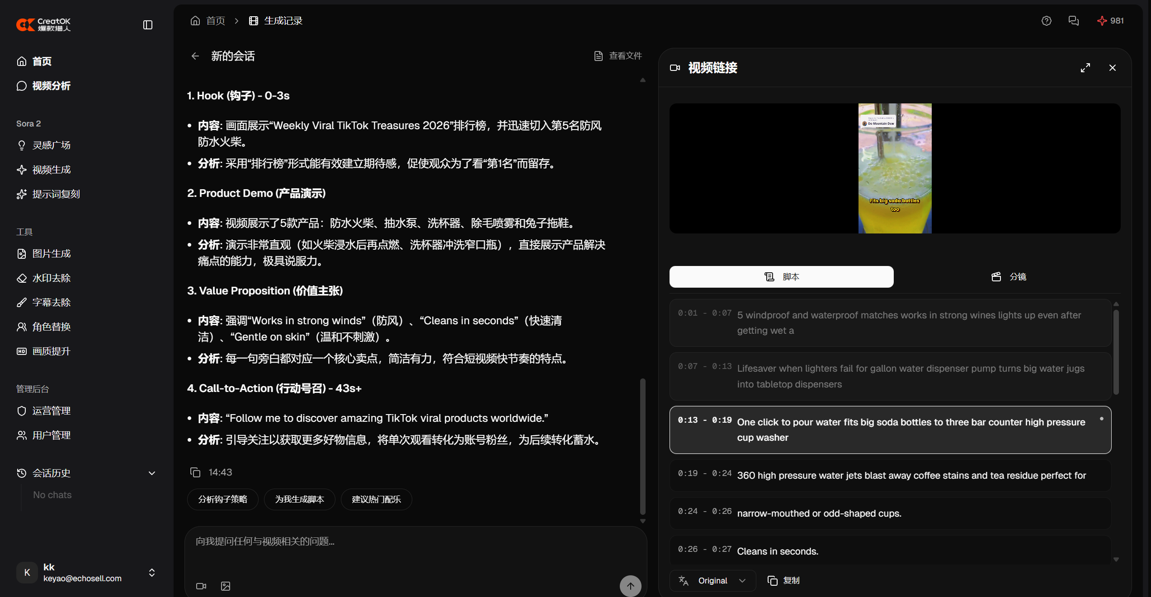Click the 981 credits indicator
Screen dimensions: 1151x597
pyautogui.click(x=1110, y=21)
